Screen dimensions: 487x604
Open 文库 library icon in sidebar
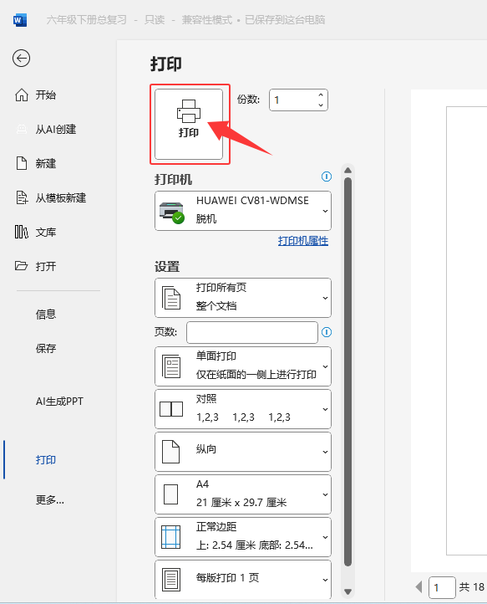22,232
